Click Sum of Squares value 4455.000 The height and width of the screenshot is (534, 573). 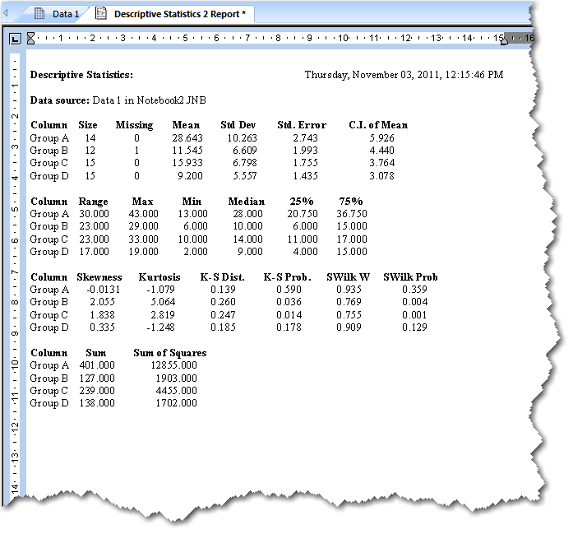point(177,391)
